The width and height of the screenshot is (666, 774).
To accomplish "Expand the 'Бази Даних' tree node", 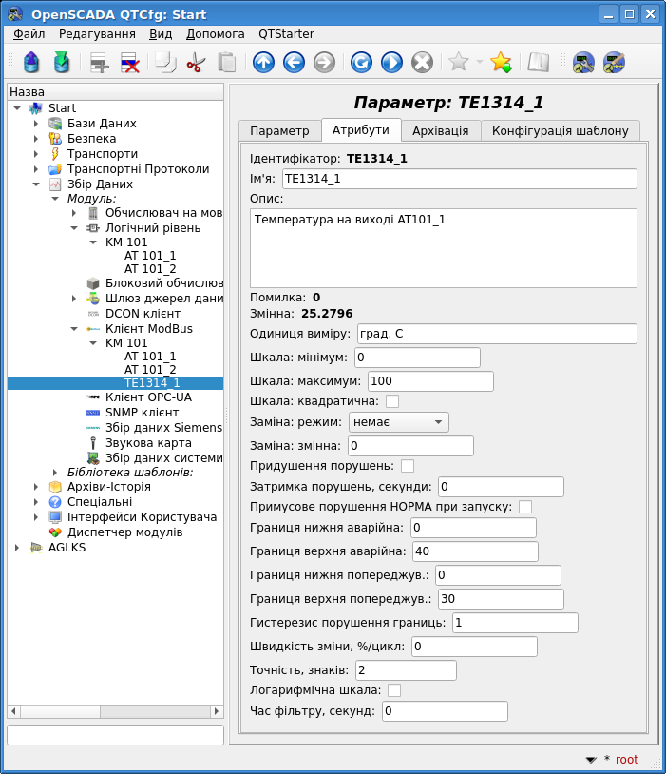I will click(36, 124).
